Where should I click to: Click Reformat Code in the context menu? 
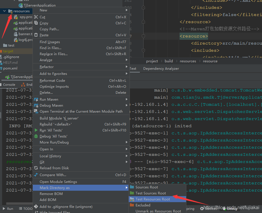pyautogui.click(x=52, y=80)
